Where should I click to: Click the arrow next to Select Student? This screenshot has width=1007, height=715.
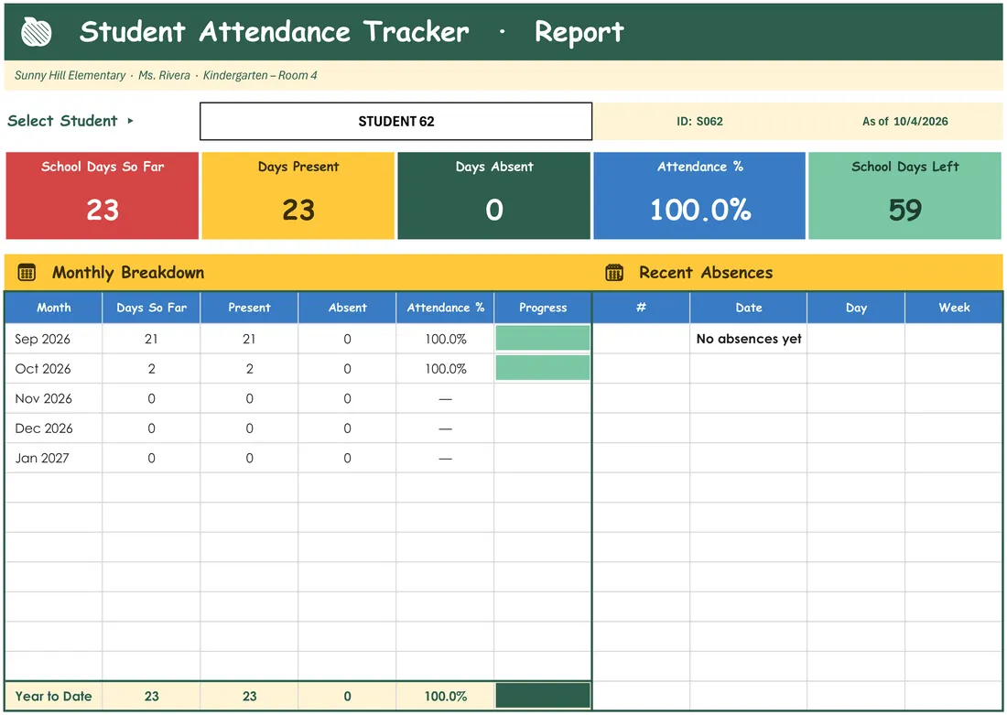pyautogui.click(x=130, y=121)
